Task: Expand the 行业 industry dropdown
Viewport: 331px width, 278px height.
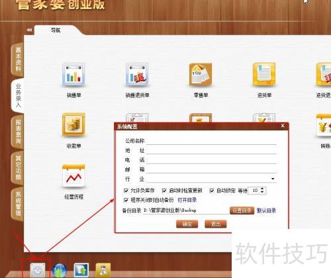Action: [273, 179]
